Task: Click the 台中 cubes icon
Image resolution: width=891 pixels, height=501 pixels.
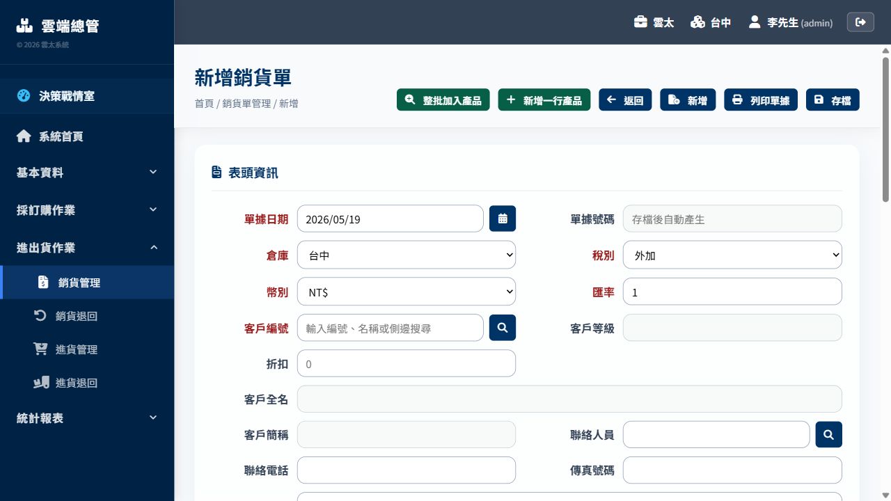Action: point(697,22)
